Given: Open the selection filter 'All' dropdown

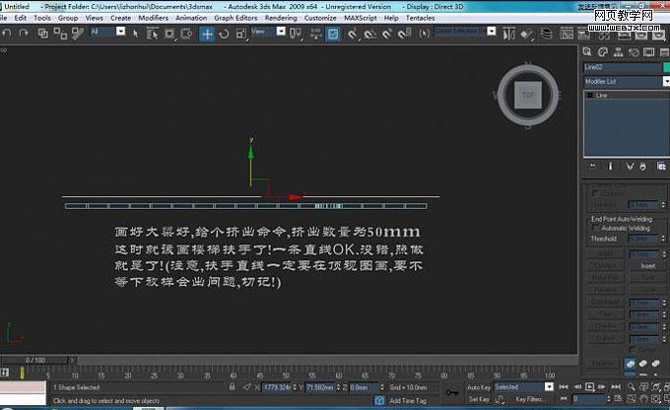Looking at the screenshot, I should [121, 32].
